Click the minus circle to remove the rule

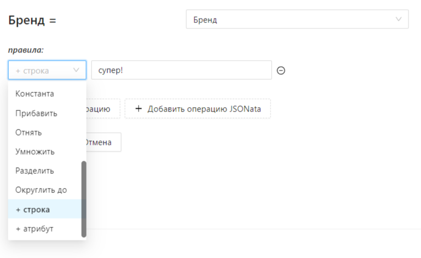click(x=281, y=71)
